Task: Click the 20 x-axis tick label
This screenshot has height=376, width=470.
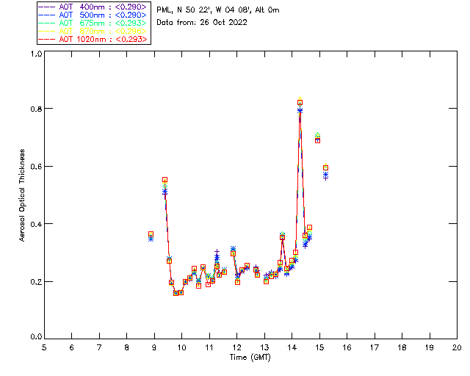Action: (457, 347)
